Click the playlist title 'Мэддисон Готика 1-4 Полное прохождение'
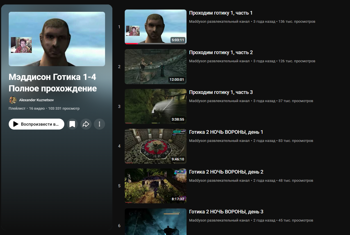This screenshot has width=350, height=235. coord(53,83)
